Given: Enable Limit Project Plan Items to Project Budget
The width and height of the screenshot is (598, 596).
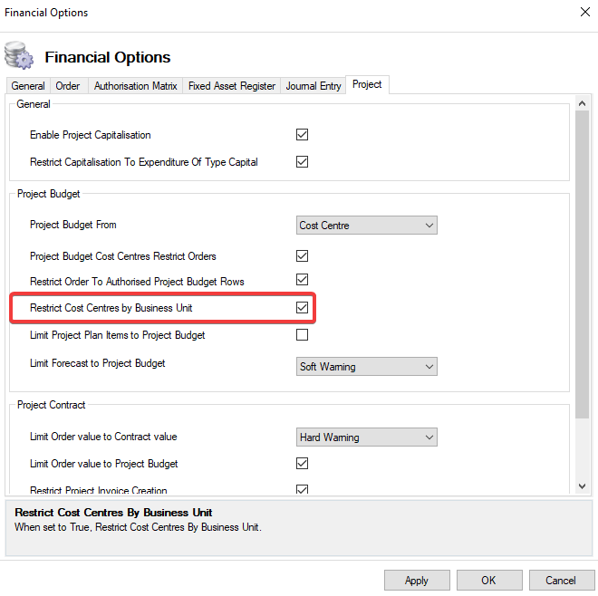Looking at the screenshot, I should click(x=303, y=335).
